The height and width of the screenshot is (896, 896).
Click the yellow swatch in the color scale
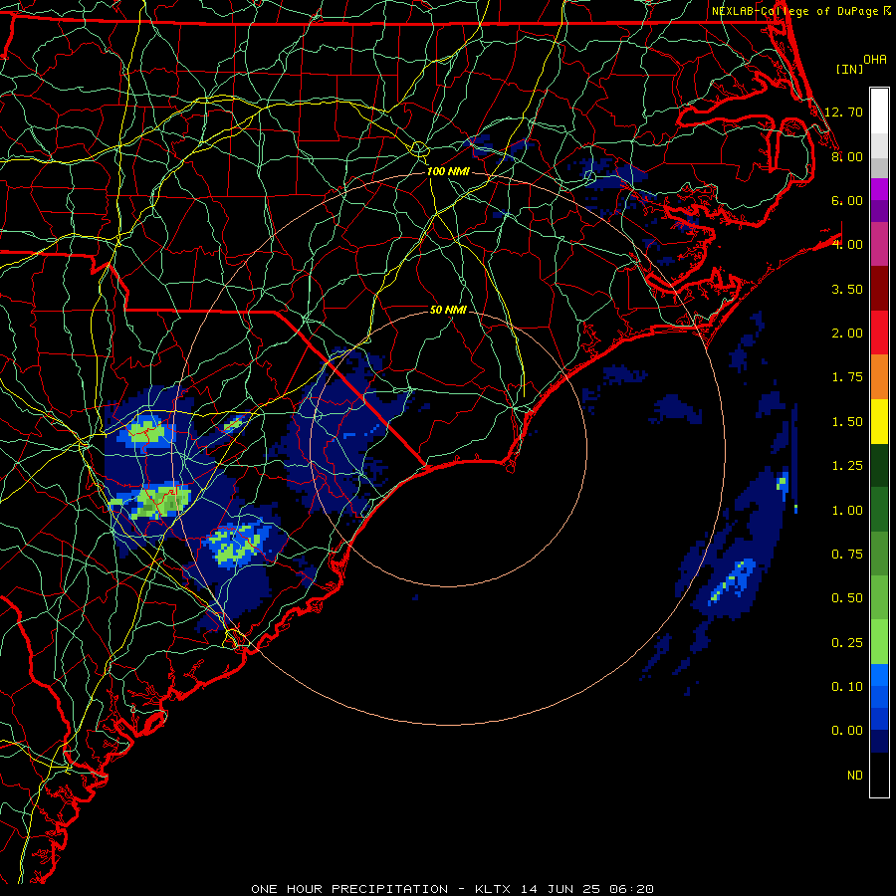[879, 422]
